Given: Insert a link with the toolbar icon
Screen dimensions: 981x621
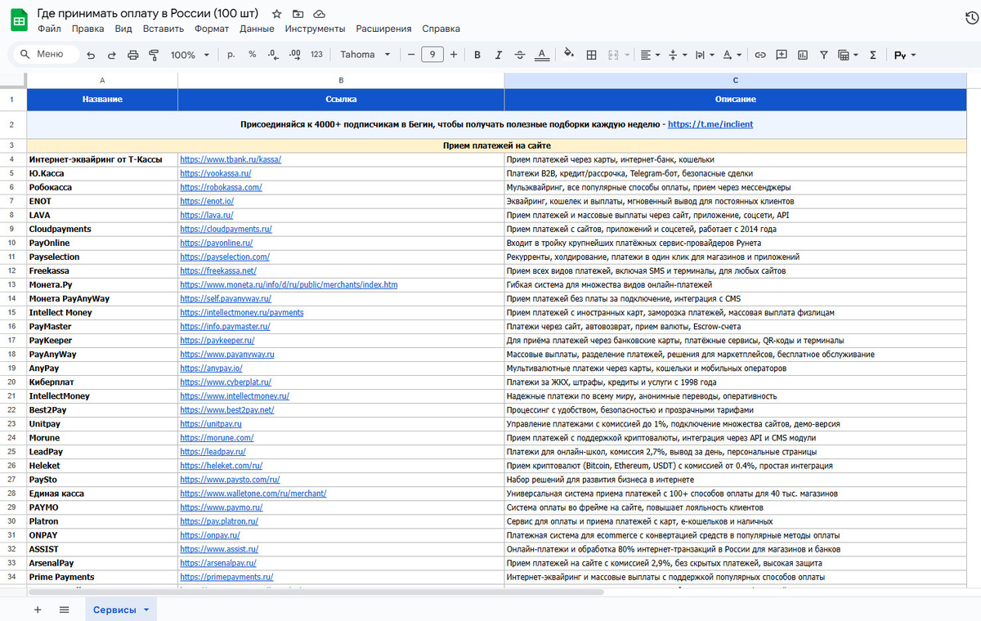Looking at the screenshot, I should pos(759,55).
